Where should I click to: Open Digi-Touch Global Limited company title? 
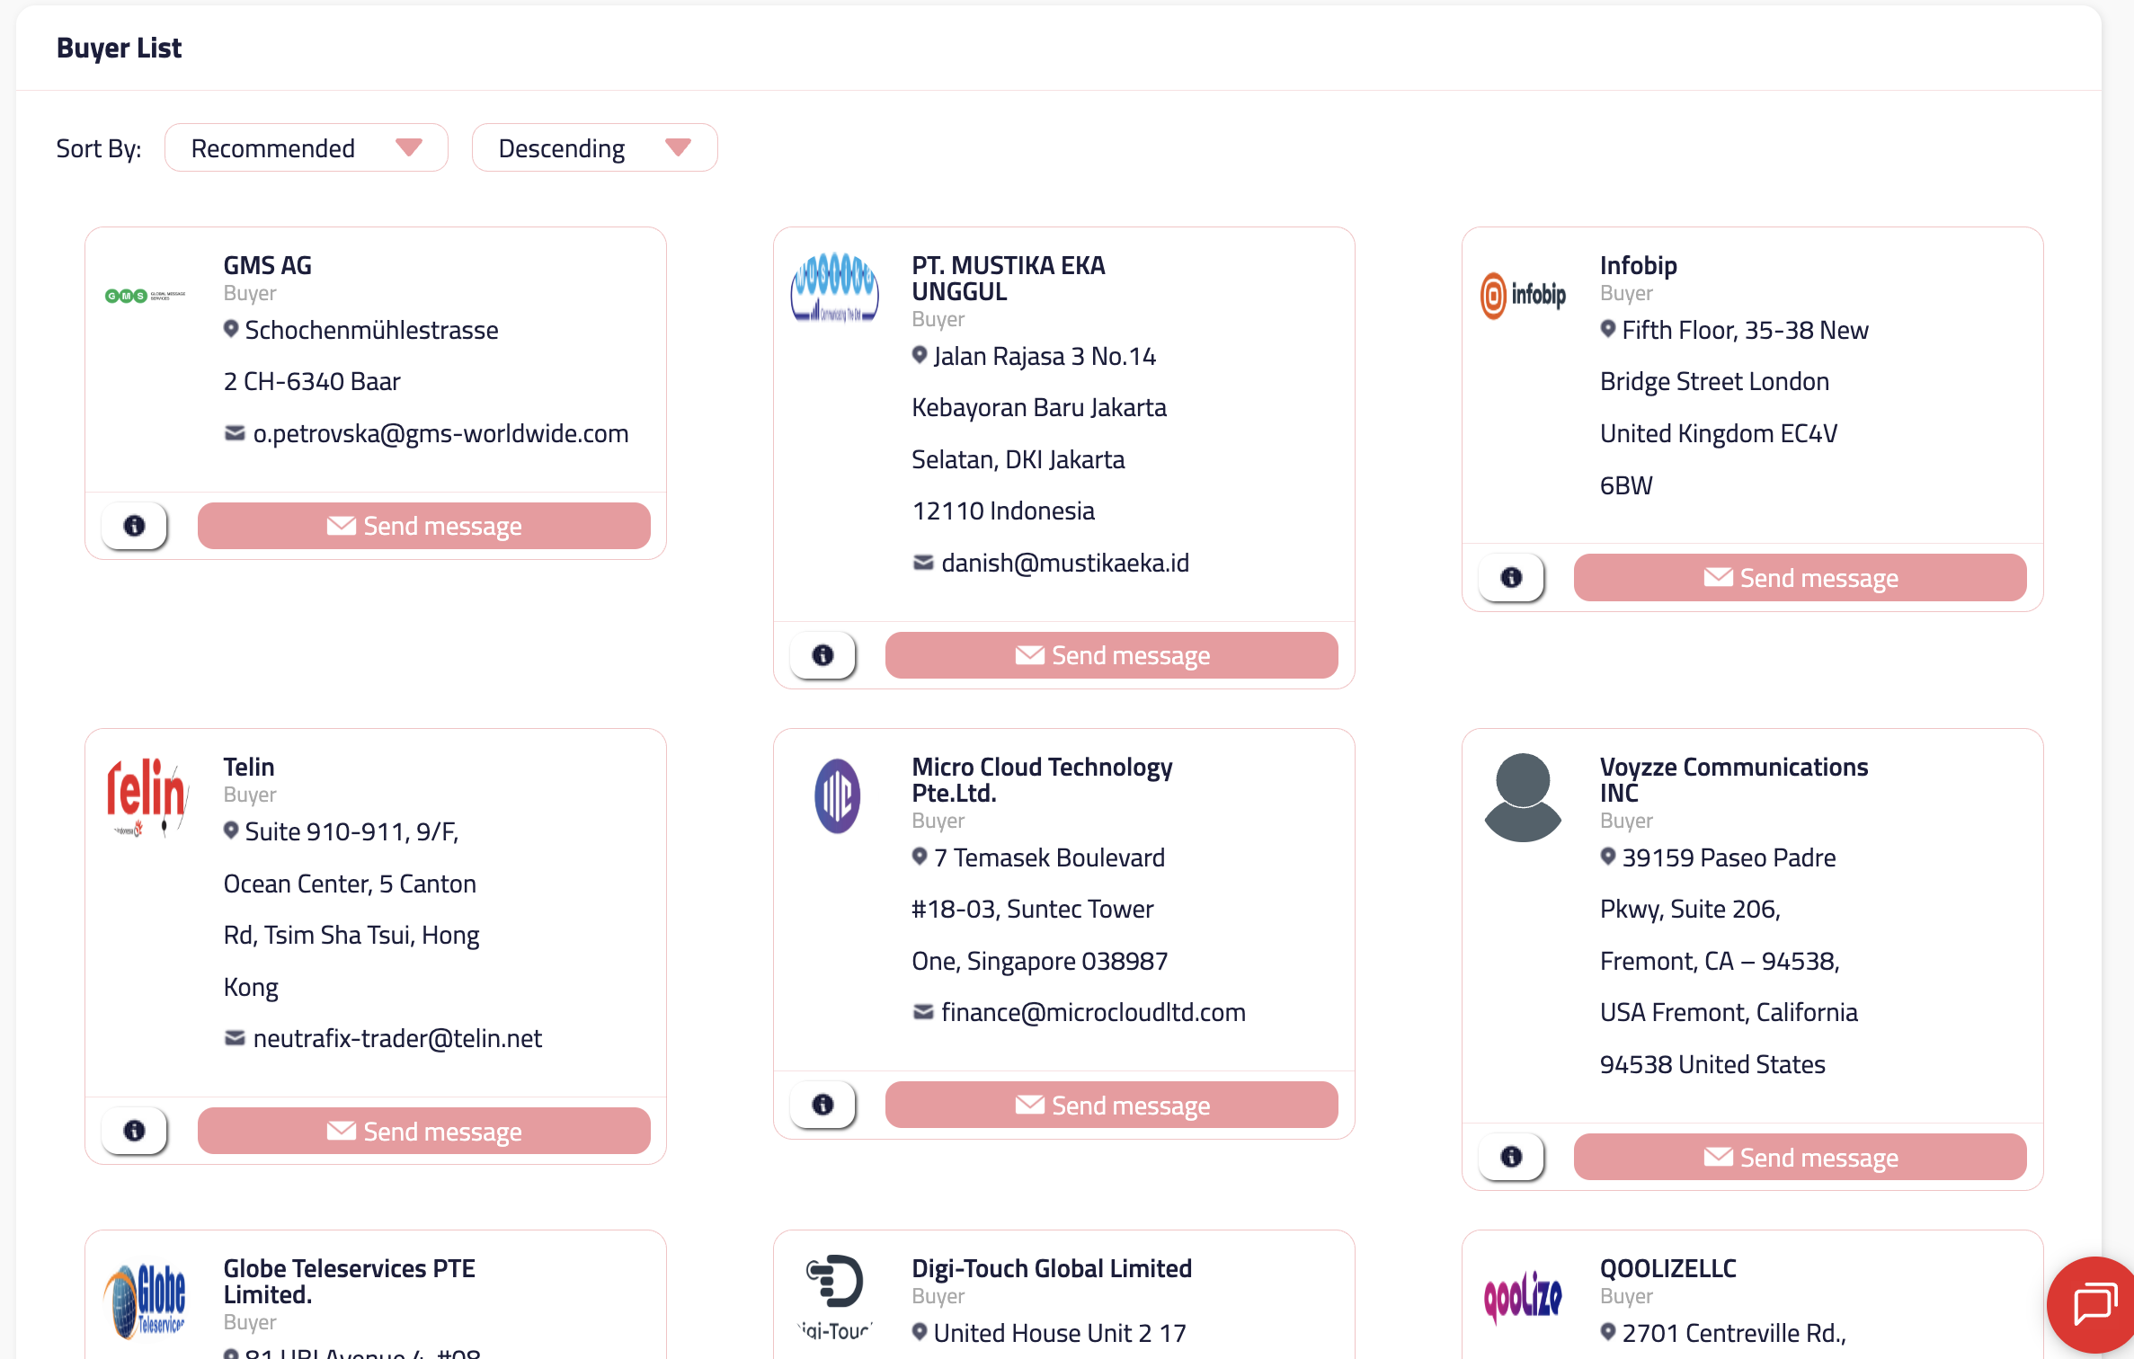click(1051, 1268)
